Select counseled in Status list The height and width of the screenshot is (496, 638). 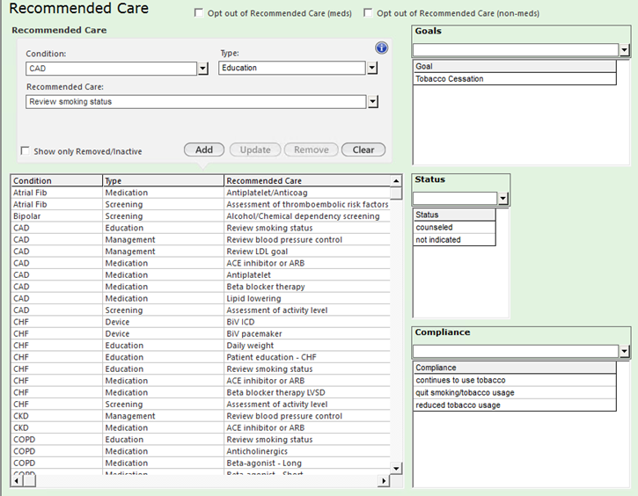pyautogui.click(x=454, y=227)
